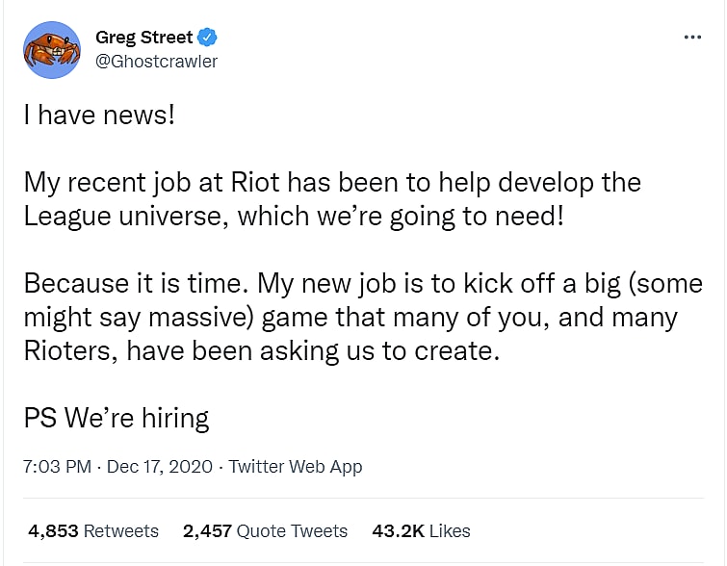Open the 7:03 PM timestamp link
727x566 pixels.
(x=57, y=466)
